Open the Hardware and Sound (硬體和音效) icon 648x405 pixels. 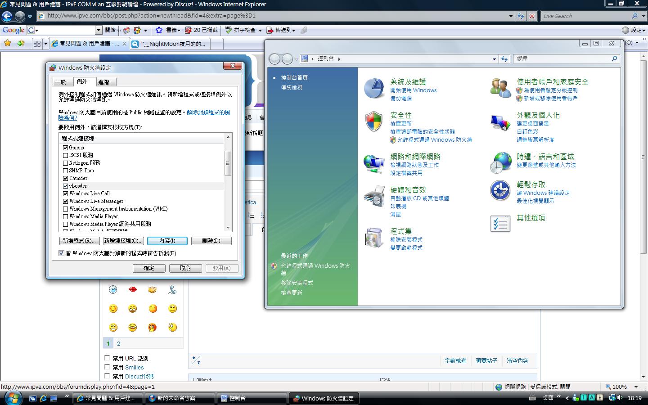374,196
